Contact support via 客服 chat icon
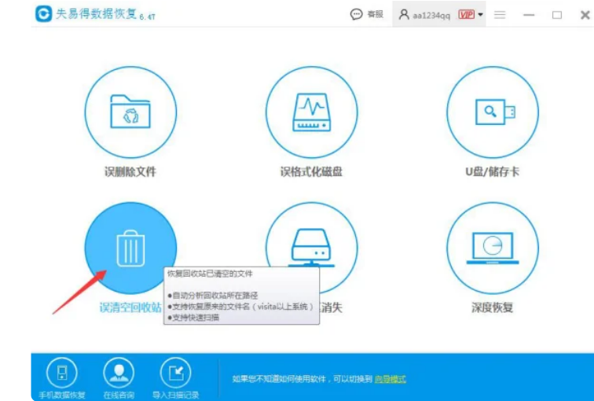This screenshot has height=401, width=594. click(367, 14)
